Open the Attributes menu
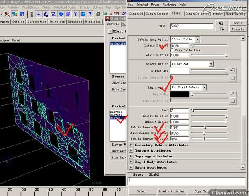249x196 pixels. [x=169, y=5]
